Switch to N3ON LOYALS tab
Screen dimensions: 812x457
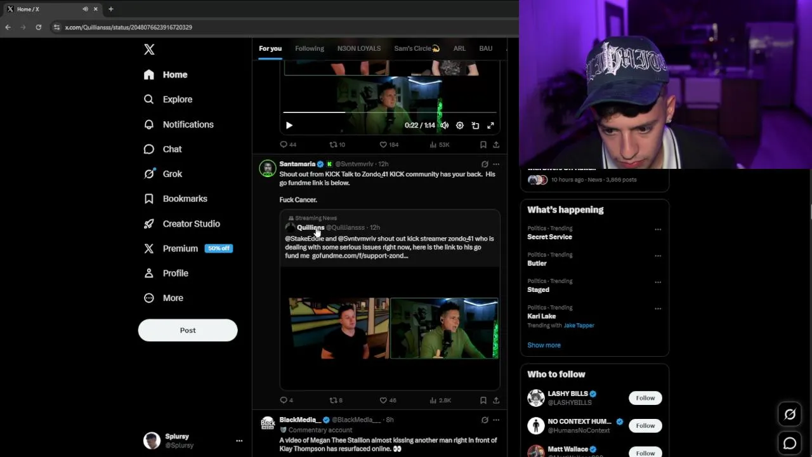pos(359,48)
